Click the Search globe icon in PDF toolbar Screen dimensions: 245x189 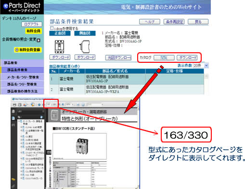pyautogui.click(x=33, y=105)
